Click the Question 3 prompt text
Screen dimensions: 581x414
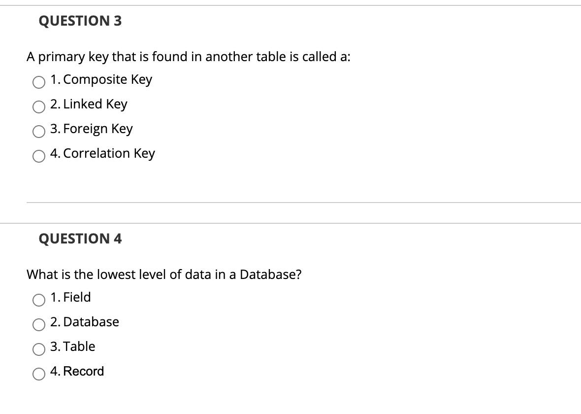pos(188,56)
